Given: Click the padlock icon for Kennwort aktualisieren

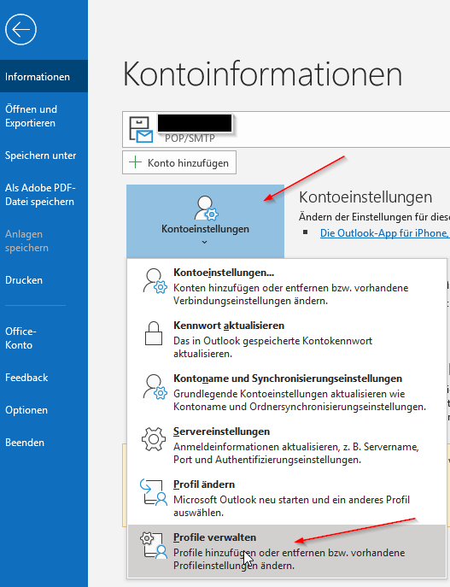Looking at the screenshot, I should (154, 333).
